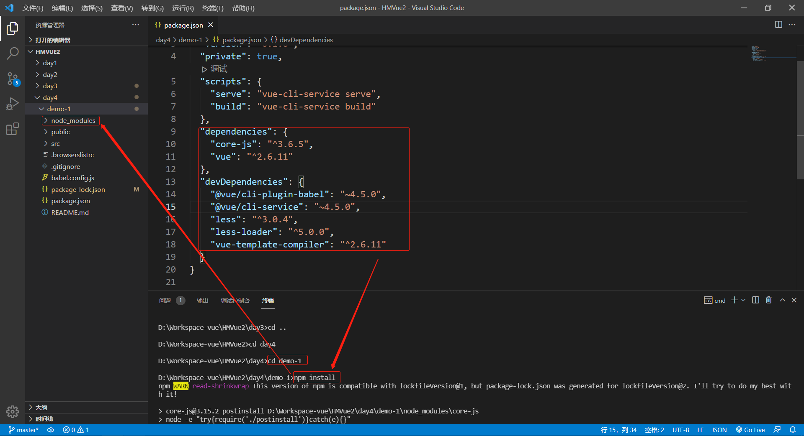Open the Run and Debug view
Screen dimensions: 804x436
(x=13, y=103)
